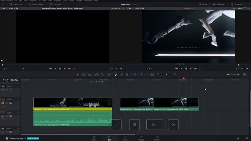Play source viewer clip in reverse
This screenshot has width=251, height=141.
click(56, 69)
